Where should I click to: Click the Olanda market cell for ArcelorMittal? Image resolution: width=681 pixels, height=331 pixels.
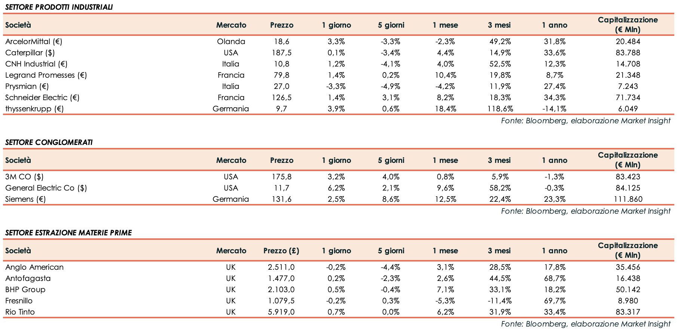(231, 41)
